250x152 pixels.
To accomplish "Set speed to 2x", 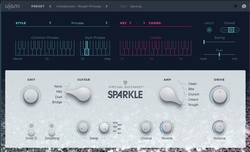I will click(x=236, y=30).
